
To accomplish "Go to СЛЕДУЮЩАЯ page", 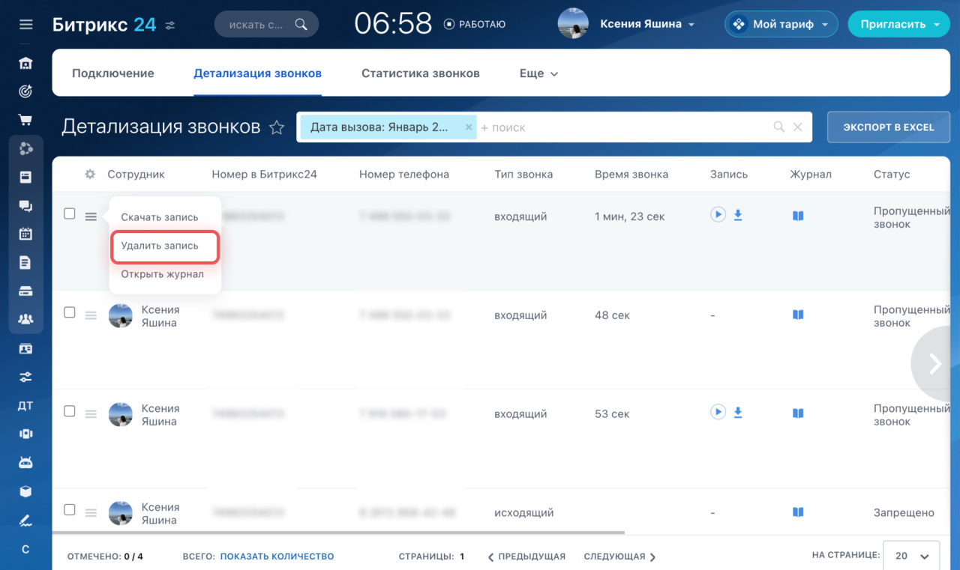I will [619, 557].
